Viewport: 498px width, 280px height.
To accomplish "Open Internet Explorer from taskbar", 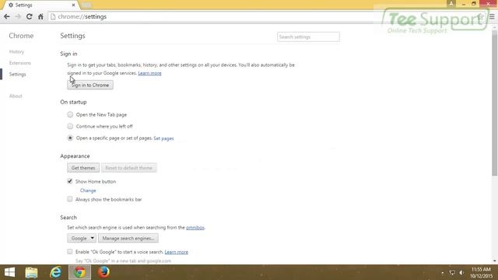I will pyautogui.click(x=55, y=272).
